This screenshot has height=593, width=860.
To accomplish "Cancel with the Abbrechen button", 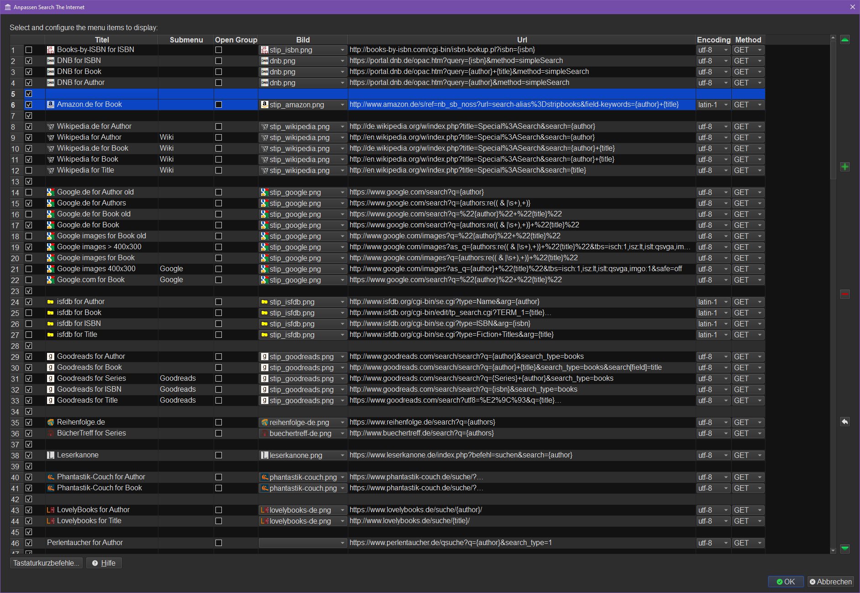I will [830, 582].
